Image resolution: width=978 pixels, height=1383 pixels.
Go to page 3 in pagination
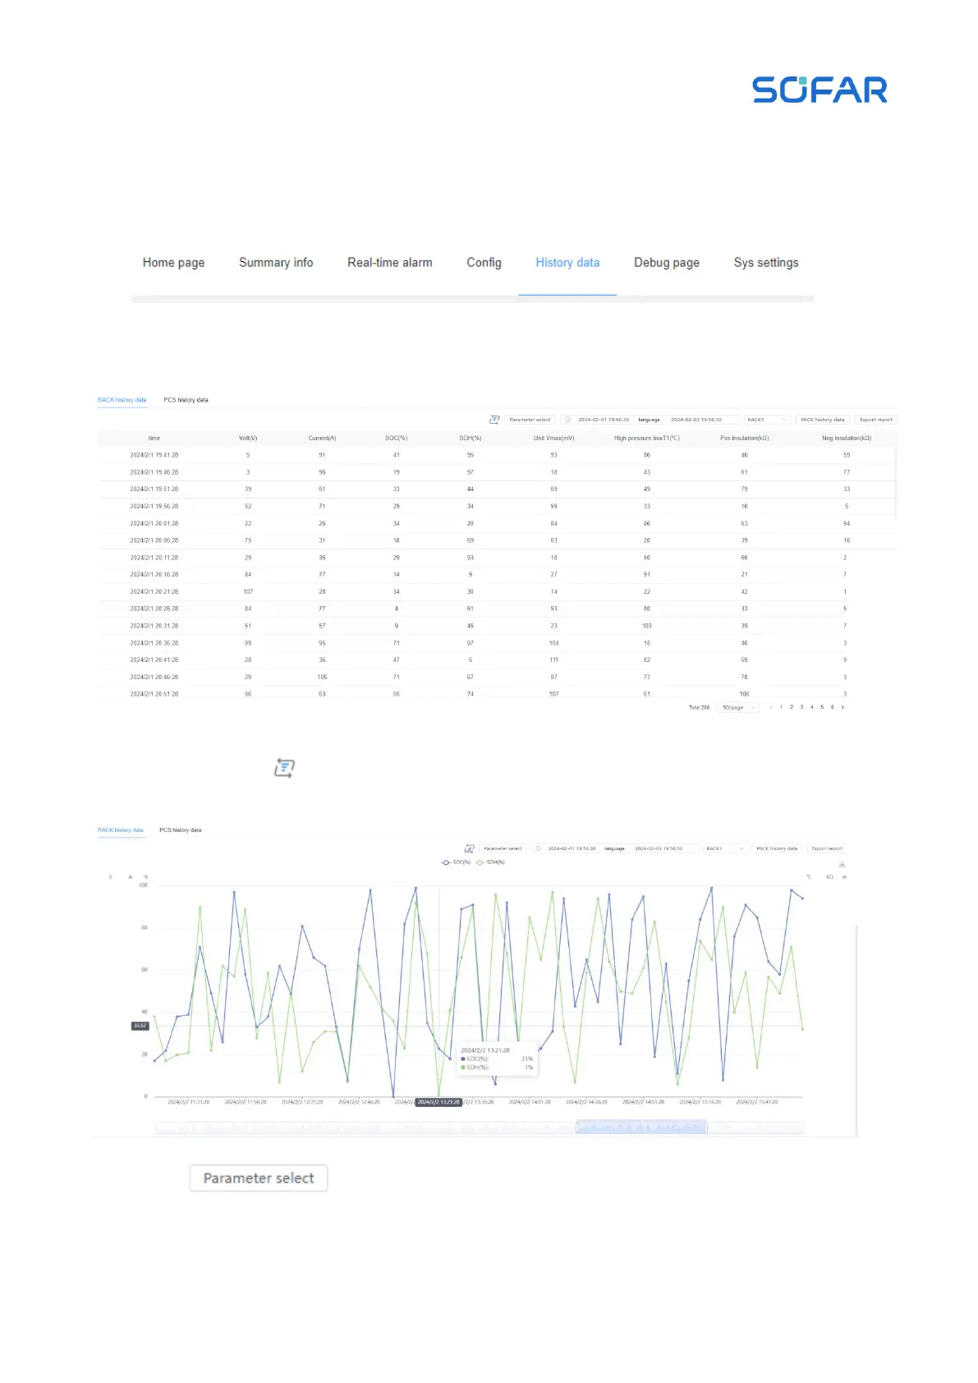click(x=801, y=707)
